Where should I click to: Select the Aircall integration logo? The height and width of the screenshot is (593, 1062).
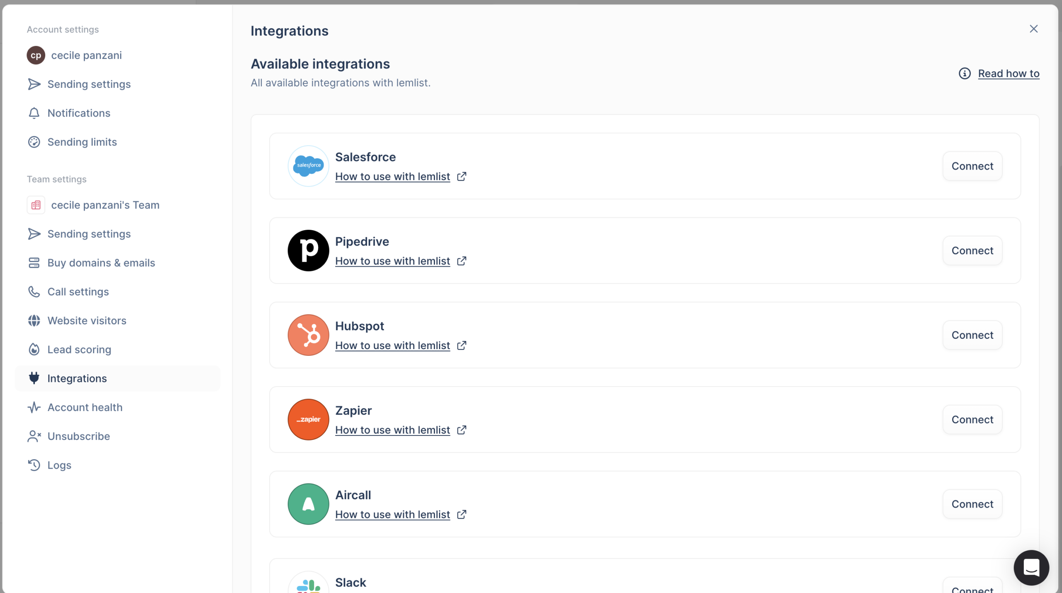click(308, 504)
